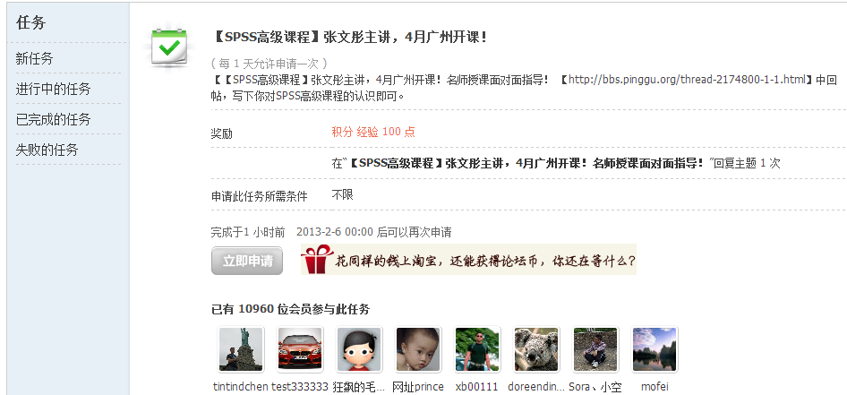
Task: Open mofei's lake landscape avatar
Action: [x=654, y=349]
